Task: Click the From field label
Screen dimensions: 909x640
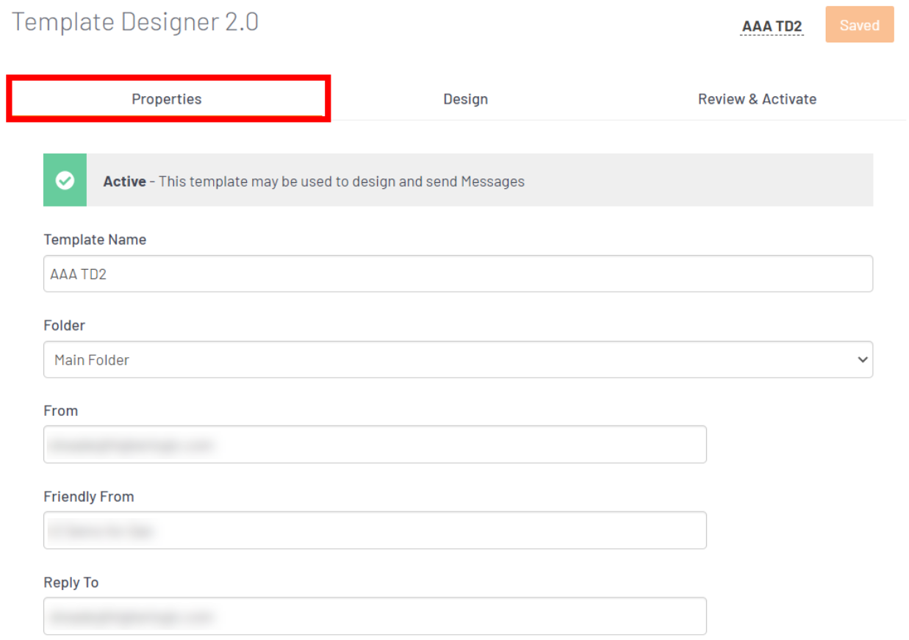Action: 61,411
